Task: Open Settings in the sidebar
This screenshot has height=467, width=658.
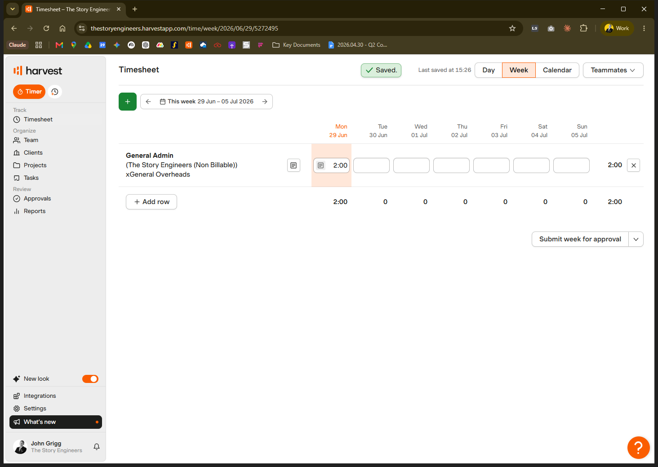Action: point(35,409)
